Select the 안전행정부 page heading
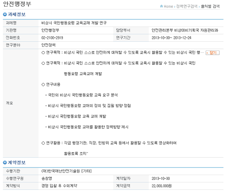The width and height of the screenshot is (227, 191). [17, 4]
